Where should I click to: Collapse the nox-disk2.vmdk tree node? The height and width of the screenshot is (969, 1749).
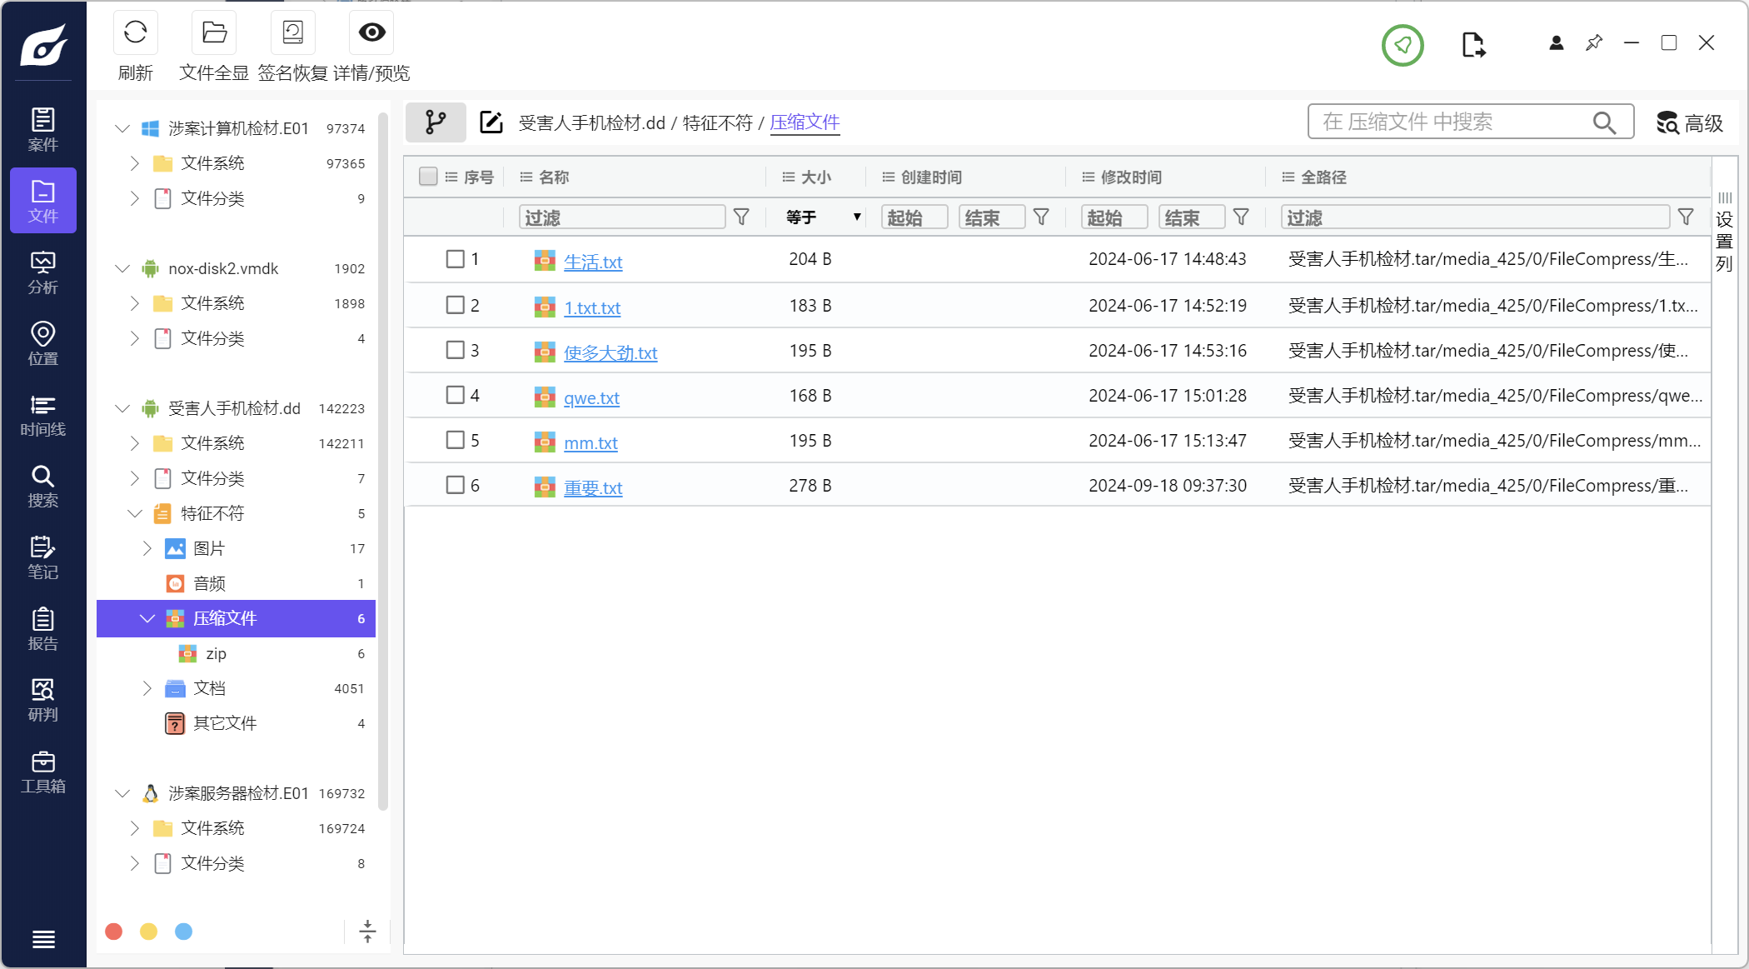pos(122,268)
